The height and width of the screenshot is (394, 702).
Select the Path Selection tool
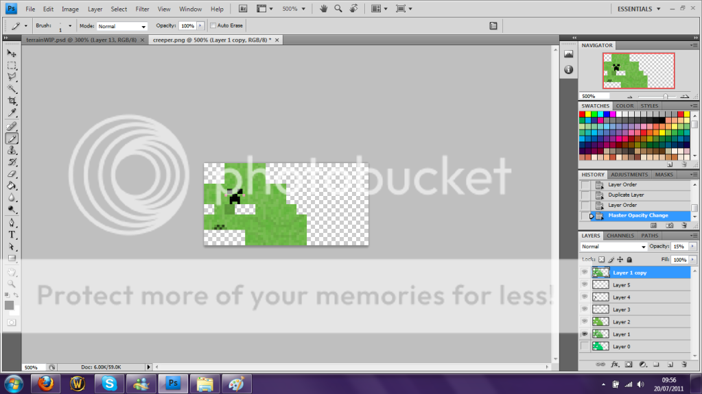(12, 247)
